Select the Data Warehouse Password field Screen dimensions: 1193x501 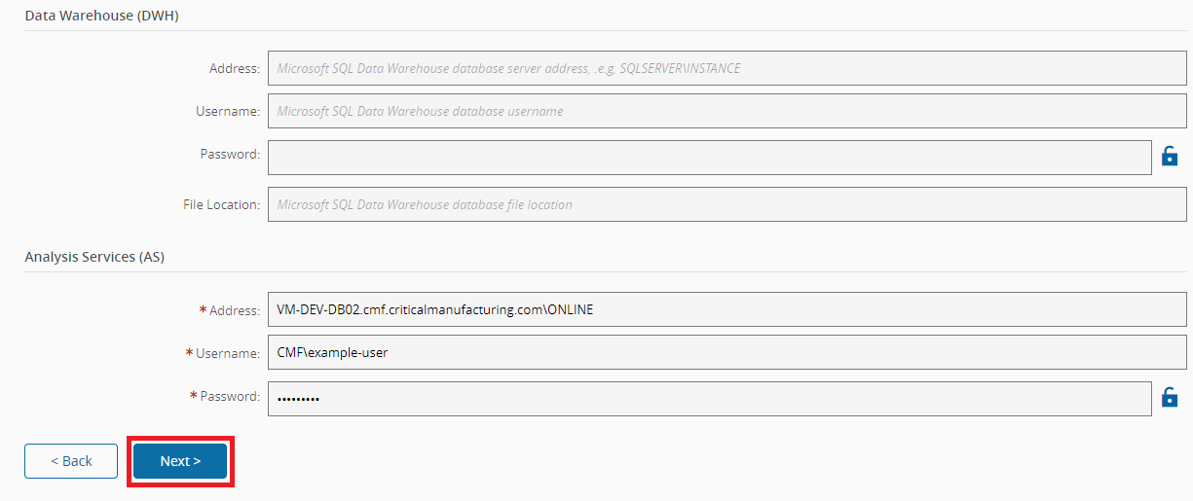tap(709, 158)
